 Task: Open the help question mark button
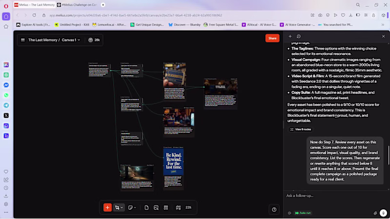[x=274, y=210]
